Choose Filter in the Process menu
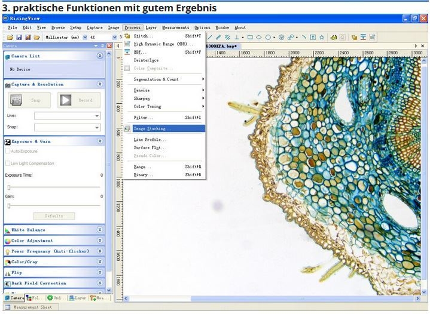The width and height of the screenshot is (430, 314). click(164, 118)
